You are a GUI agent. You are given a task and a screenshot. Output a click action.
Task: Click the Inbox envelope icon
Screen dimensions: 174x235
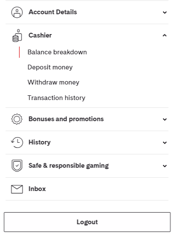click(17, 189)
